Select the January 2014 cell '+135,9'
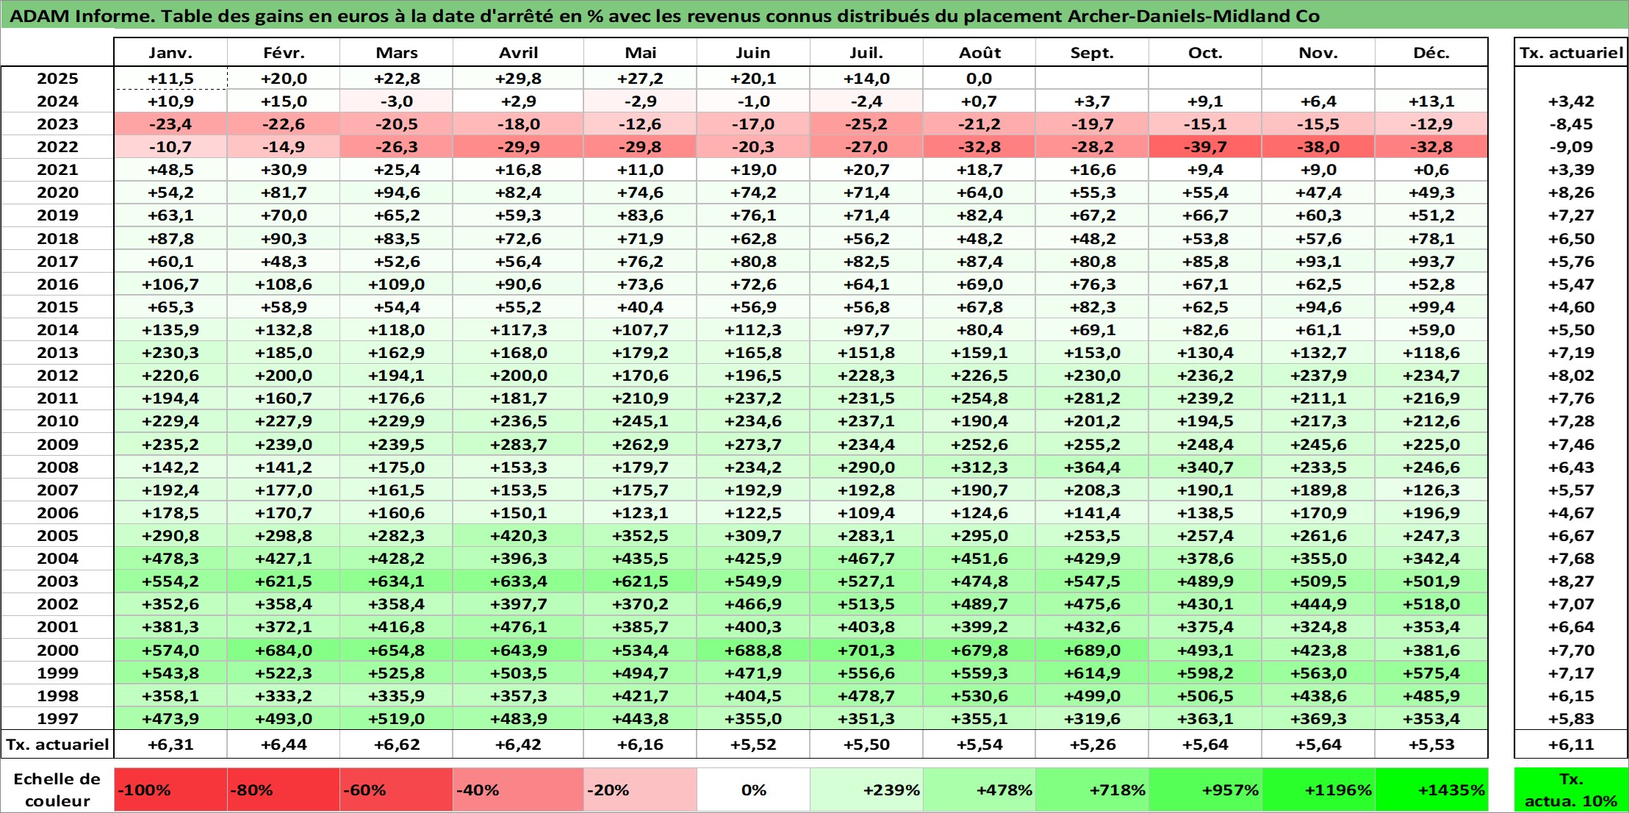Viewport: 1629px width, 813px height. pyautogui.click(x=170, y=330)
